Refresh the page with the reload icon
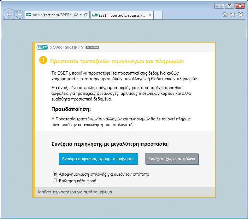The height and width of the screenshot is (219, 248). click(86, 15)
